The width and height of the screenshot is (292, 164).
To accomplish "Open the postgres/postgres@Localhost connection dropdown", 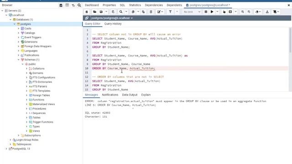I will [112, 18].
